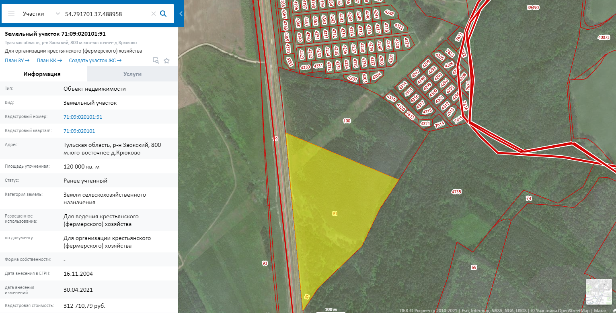Run the search with magnifier icon
616x313 pixels.
coord(163,14)
